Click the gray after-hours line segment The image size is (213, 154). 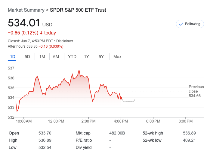point(129,102)
